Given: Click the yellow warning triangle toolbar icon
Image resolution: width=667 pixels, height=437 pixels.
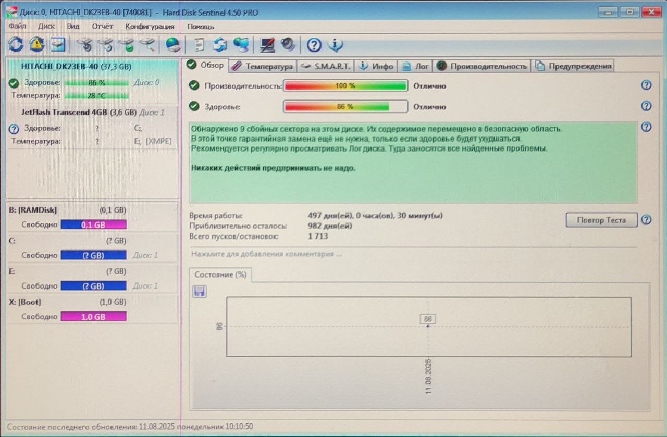Looking at the screenshot, I should click(36, 45).
